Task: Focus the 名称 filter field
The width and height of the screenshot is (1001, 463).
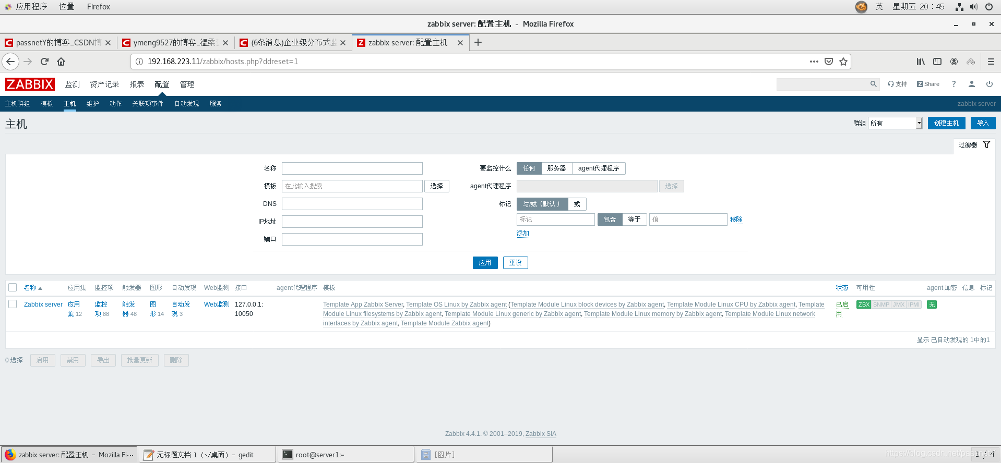Action: tap(352, 168)
